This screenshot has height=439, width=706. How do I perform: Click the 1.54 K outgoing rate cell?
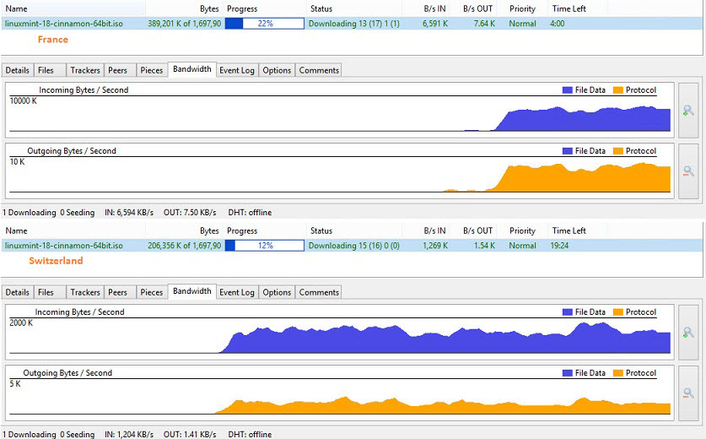484,246
